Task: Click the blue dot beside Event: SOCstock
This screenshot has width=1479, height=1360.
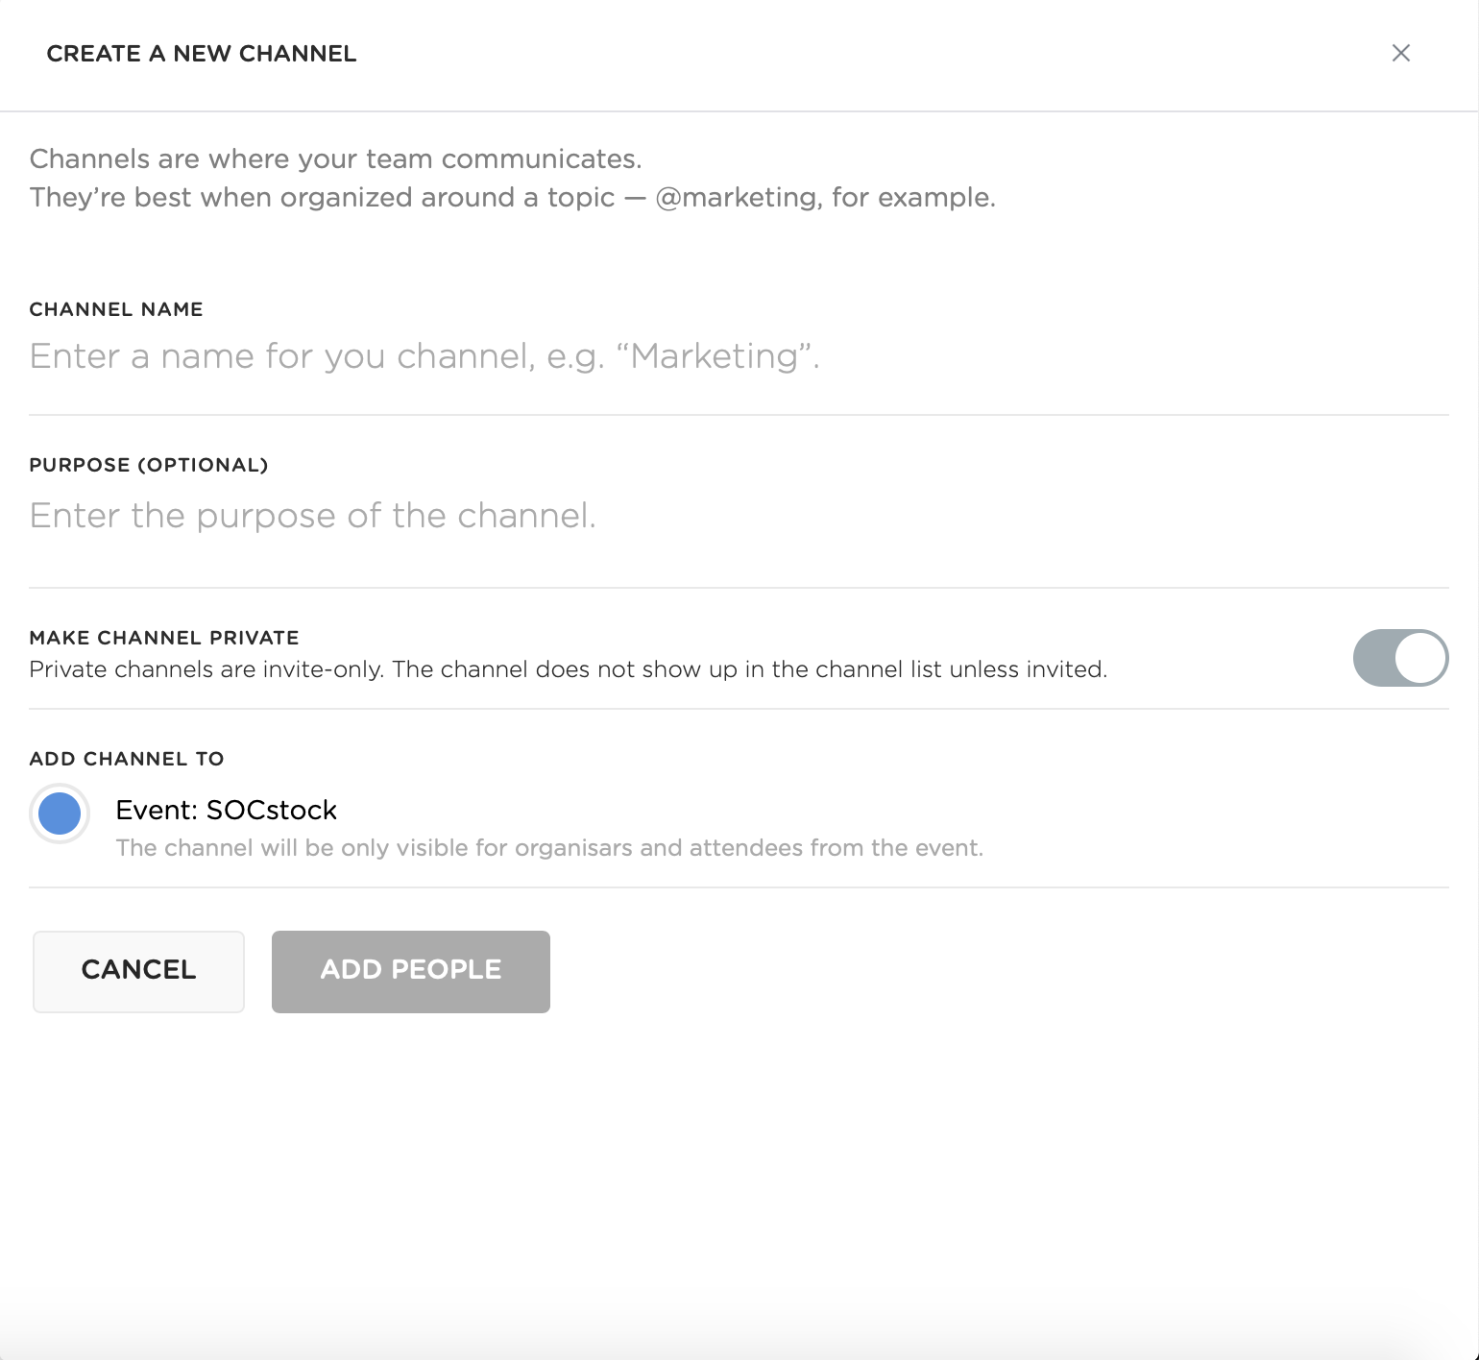Action: tap(60, 814)
